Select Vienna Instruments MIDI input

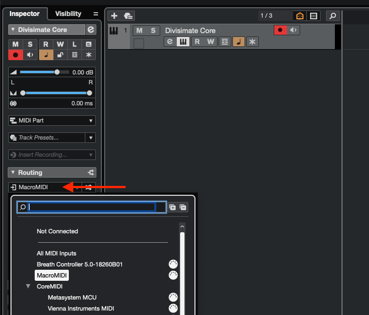pyautogui.click(x=81, y=308)
